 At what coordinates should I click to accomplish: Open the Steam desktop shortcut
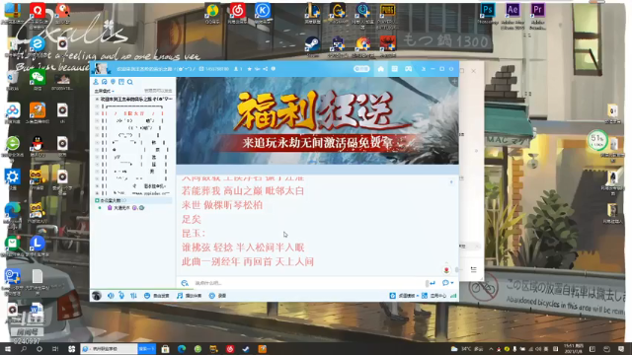[312, 46]
